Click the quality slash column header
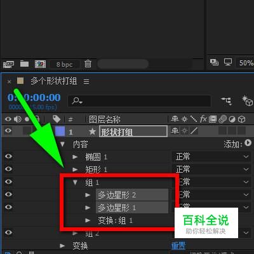The width and height of the screenshot is (254, 254). coord(194,119)
